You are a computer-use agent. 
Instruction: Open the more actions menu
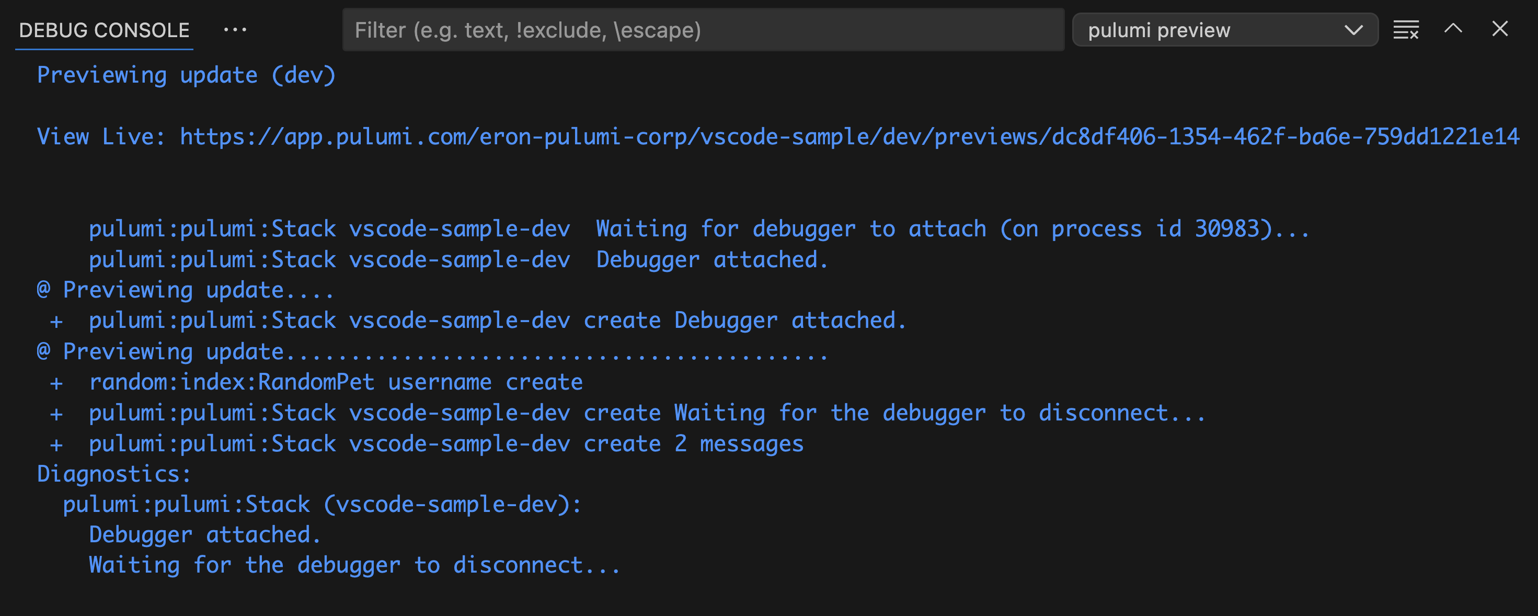click(235, 29)
